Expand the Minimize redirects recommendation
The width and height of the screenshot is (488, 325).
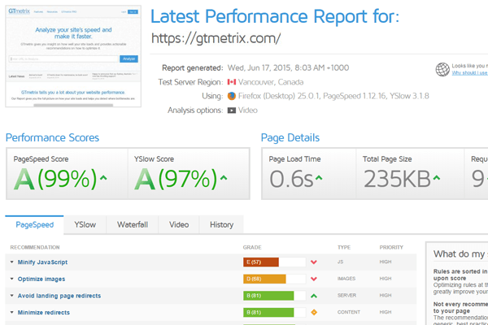pos(43,312)
